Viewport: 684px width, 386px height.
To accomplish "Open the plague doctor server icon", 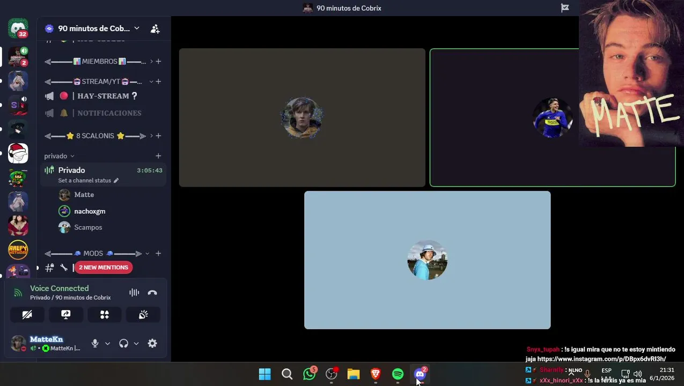I will coord(18,129).
